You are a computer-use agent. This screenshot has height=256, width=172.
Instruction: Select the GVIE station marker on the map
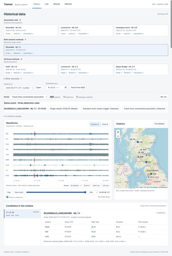(x=138, y=142)
